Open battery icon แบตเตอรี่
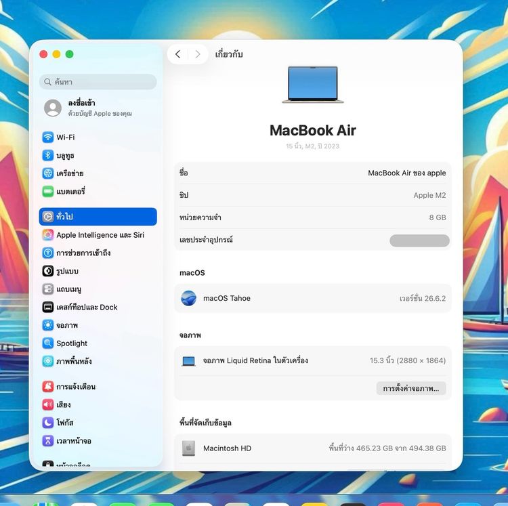 click(48, 192)
